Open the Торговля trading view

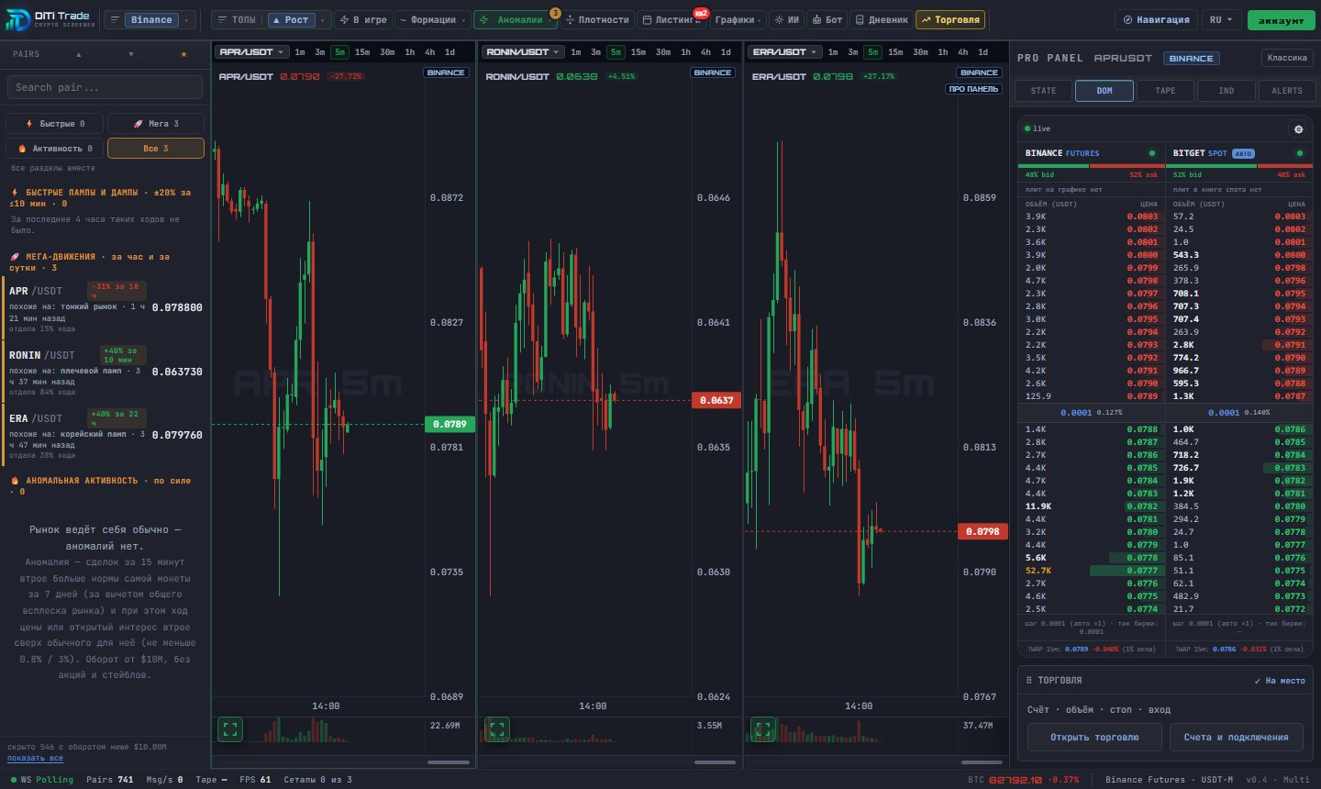(950, 19)
